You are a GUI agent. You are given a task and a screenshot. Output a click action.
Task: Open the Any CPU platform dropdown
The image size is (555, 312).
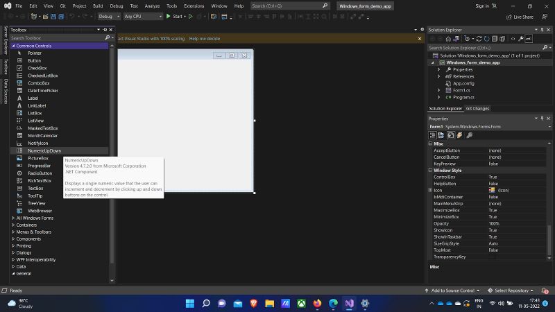[143, 16]
